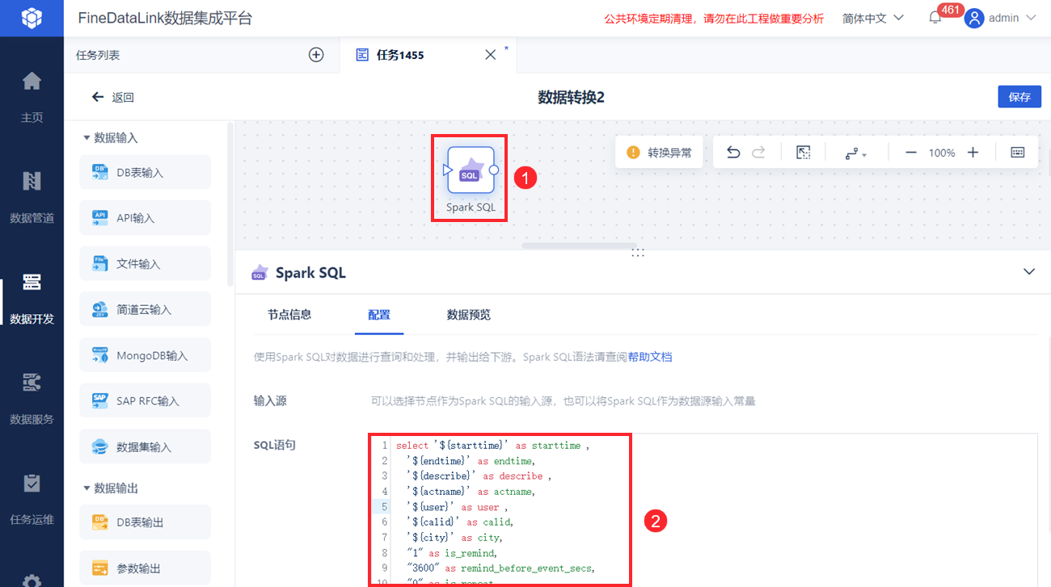Add a new tab with plus icon
This screenshot has height=587, width=1051.
[x=316, y=55]
